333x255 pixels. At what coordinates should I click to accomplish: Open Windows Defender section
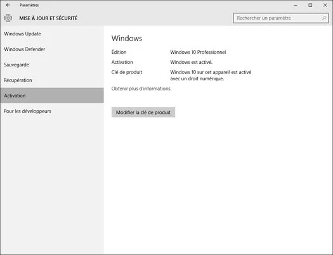(x=52, y=49)
